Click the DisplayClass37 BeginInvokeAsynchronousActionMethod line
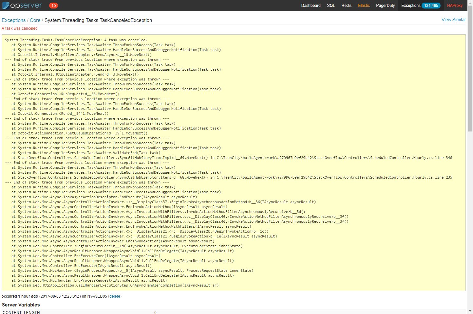 pos(164,202)
